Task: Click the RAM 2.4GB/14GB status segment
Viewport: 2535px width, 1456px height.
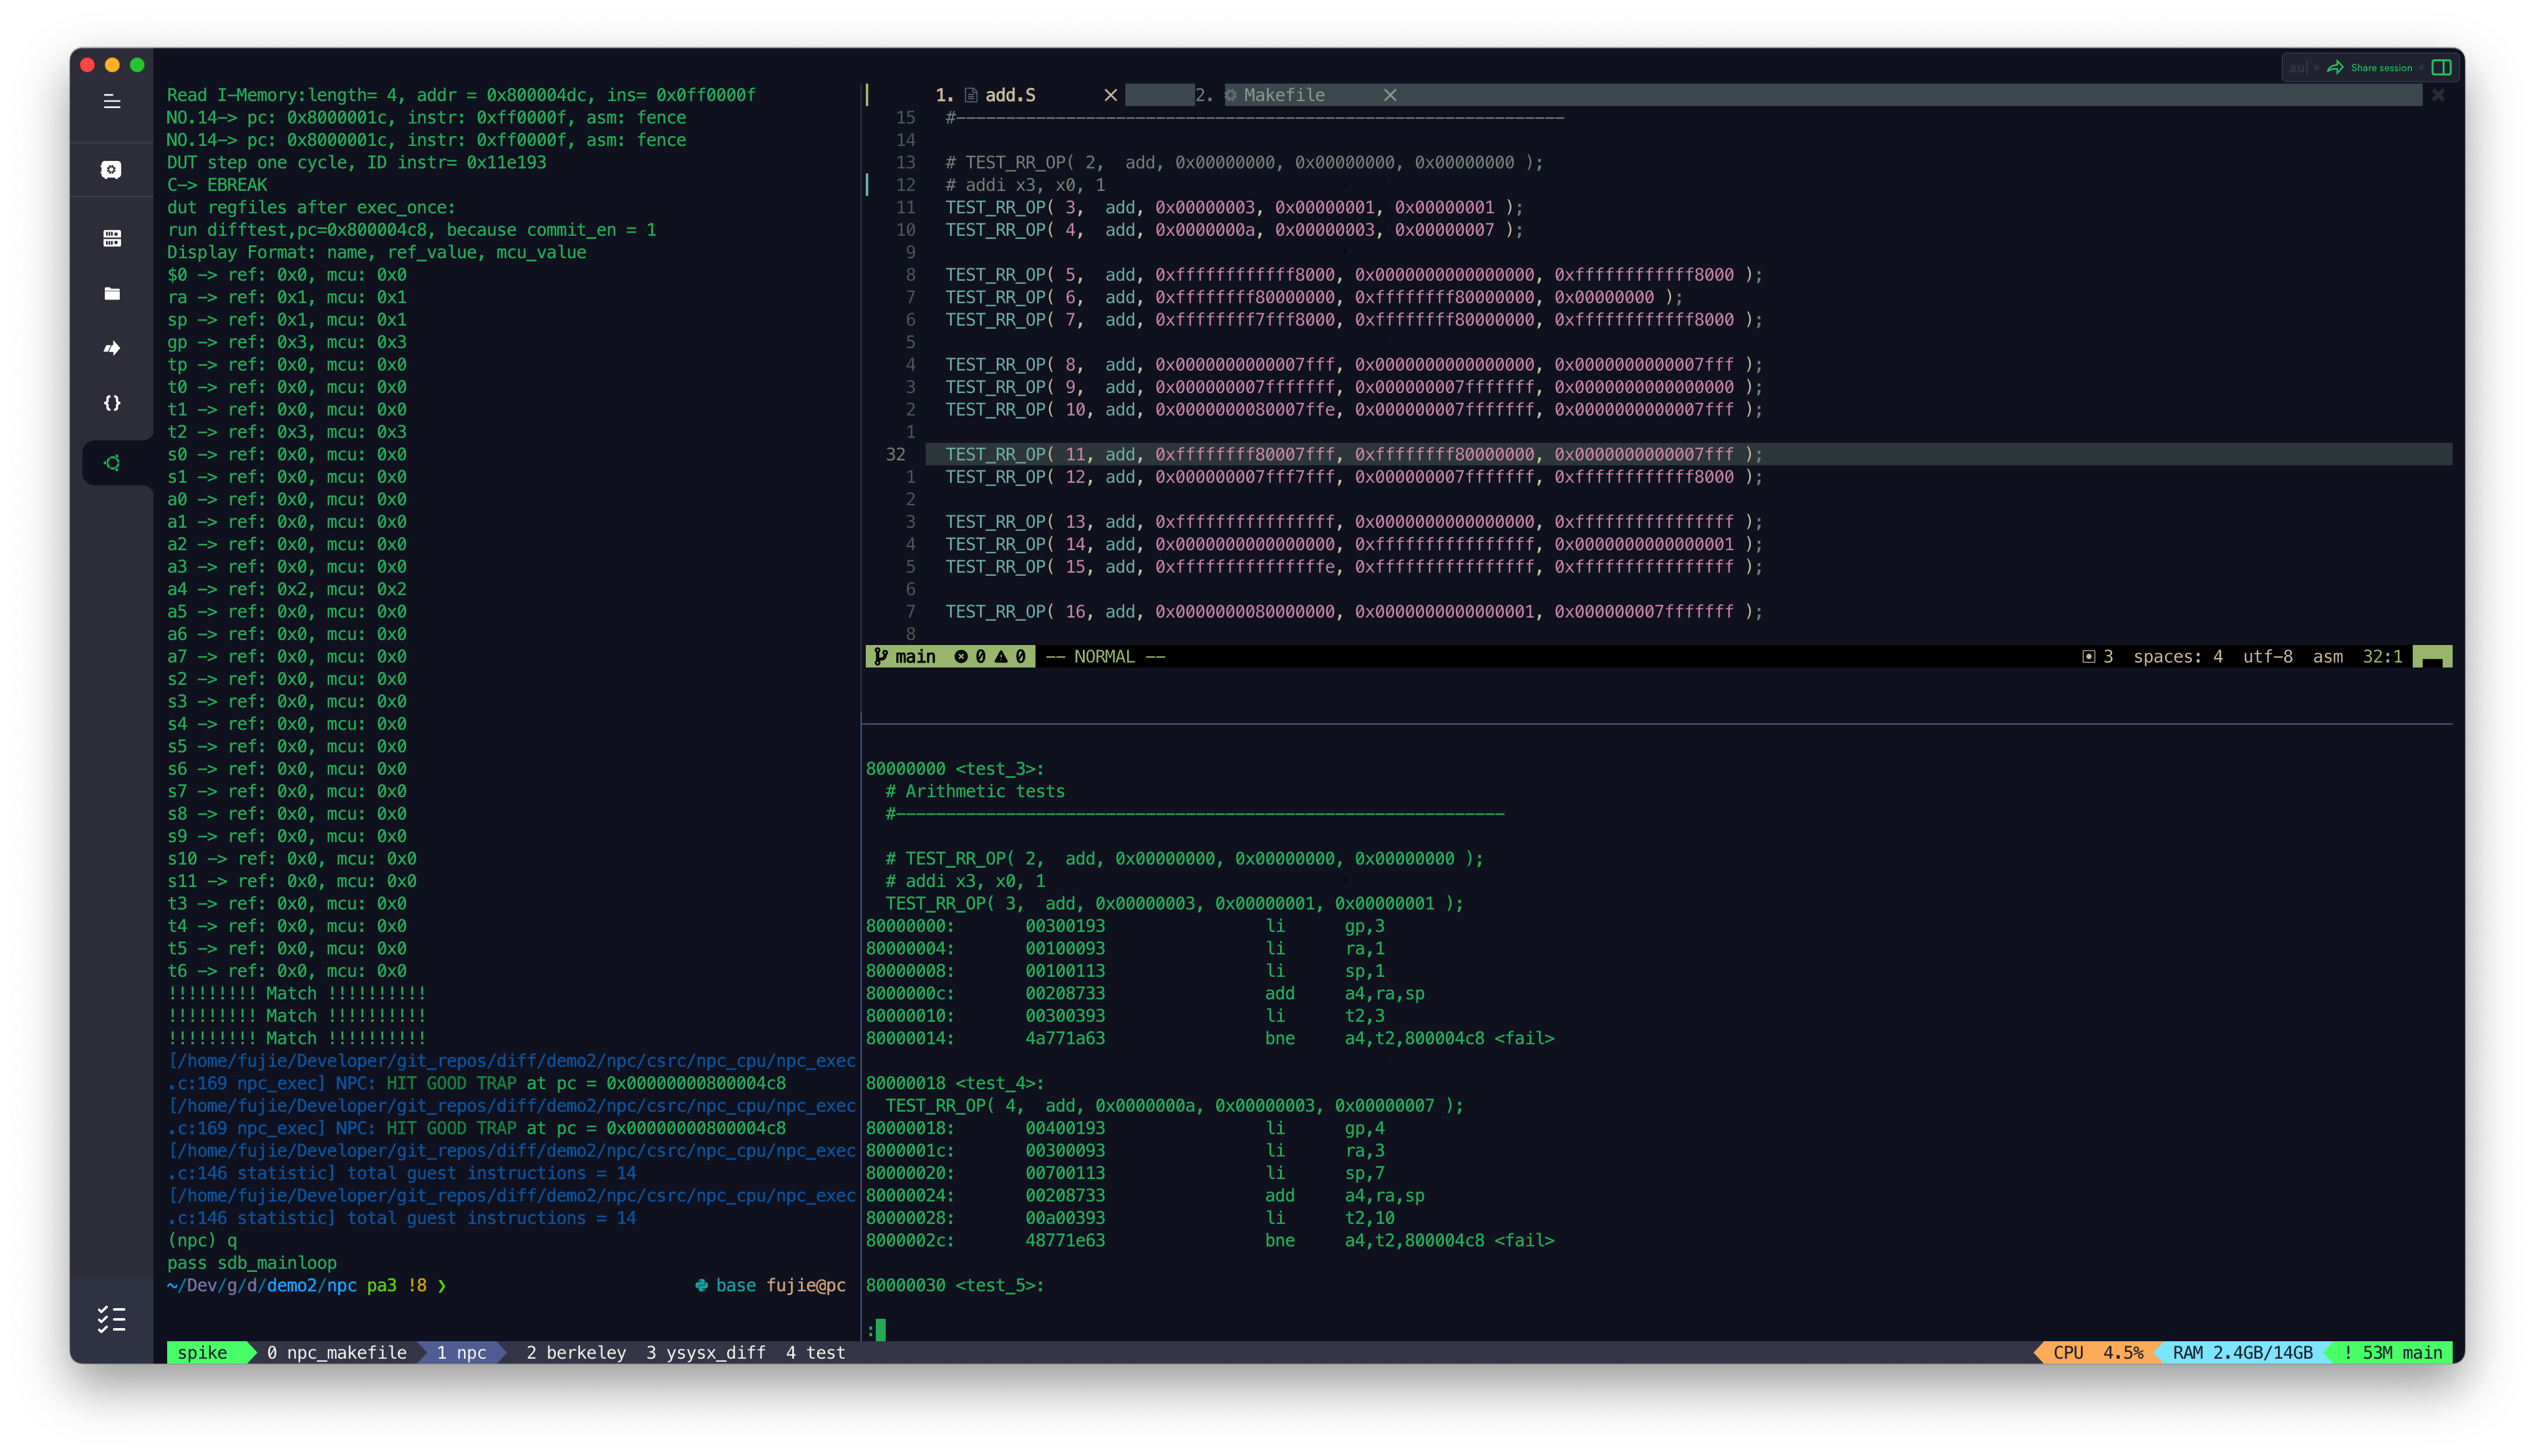Action: point(2242,1352)
